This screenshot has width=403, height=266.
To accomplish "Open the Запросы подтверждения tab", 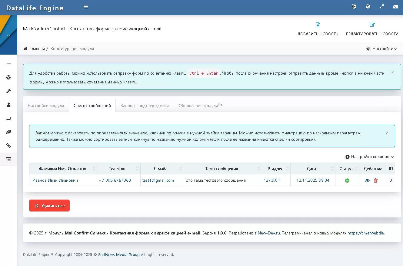I will (x=145, y=106).
